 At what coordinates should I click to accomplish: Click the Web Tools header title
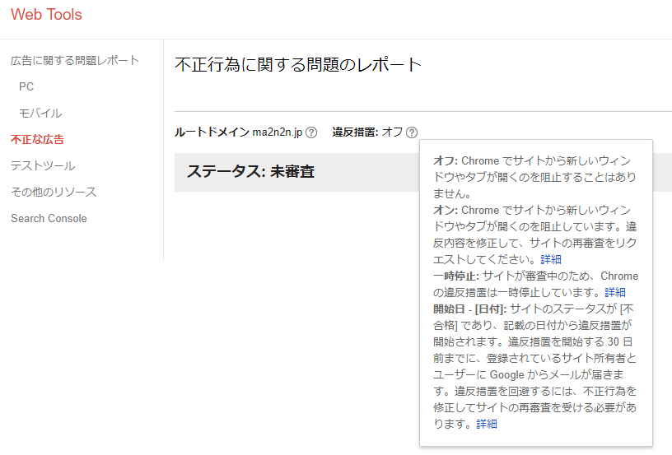[46, 15]
